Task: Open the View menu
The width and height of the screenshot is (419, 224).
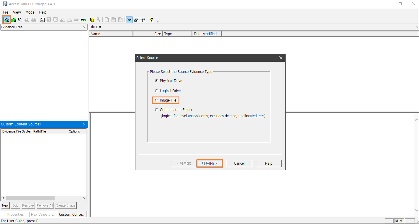Action: point(17,12)
